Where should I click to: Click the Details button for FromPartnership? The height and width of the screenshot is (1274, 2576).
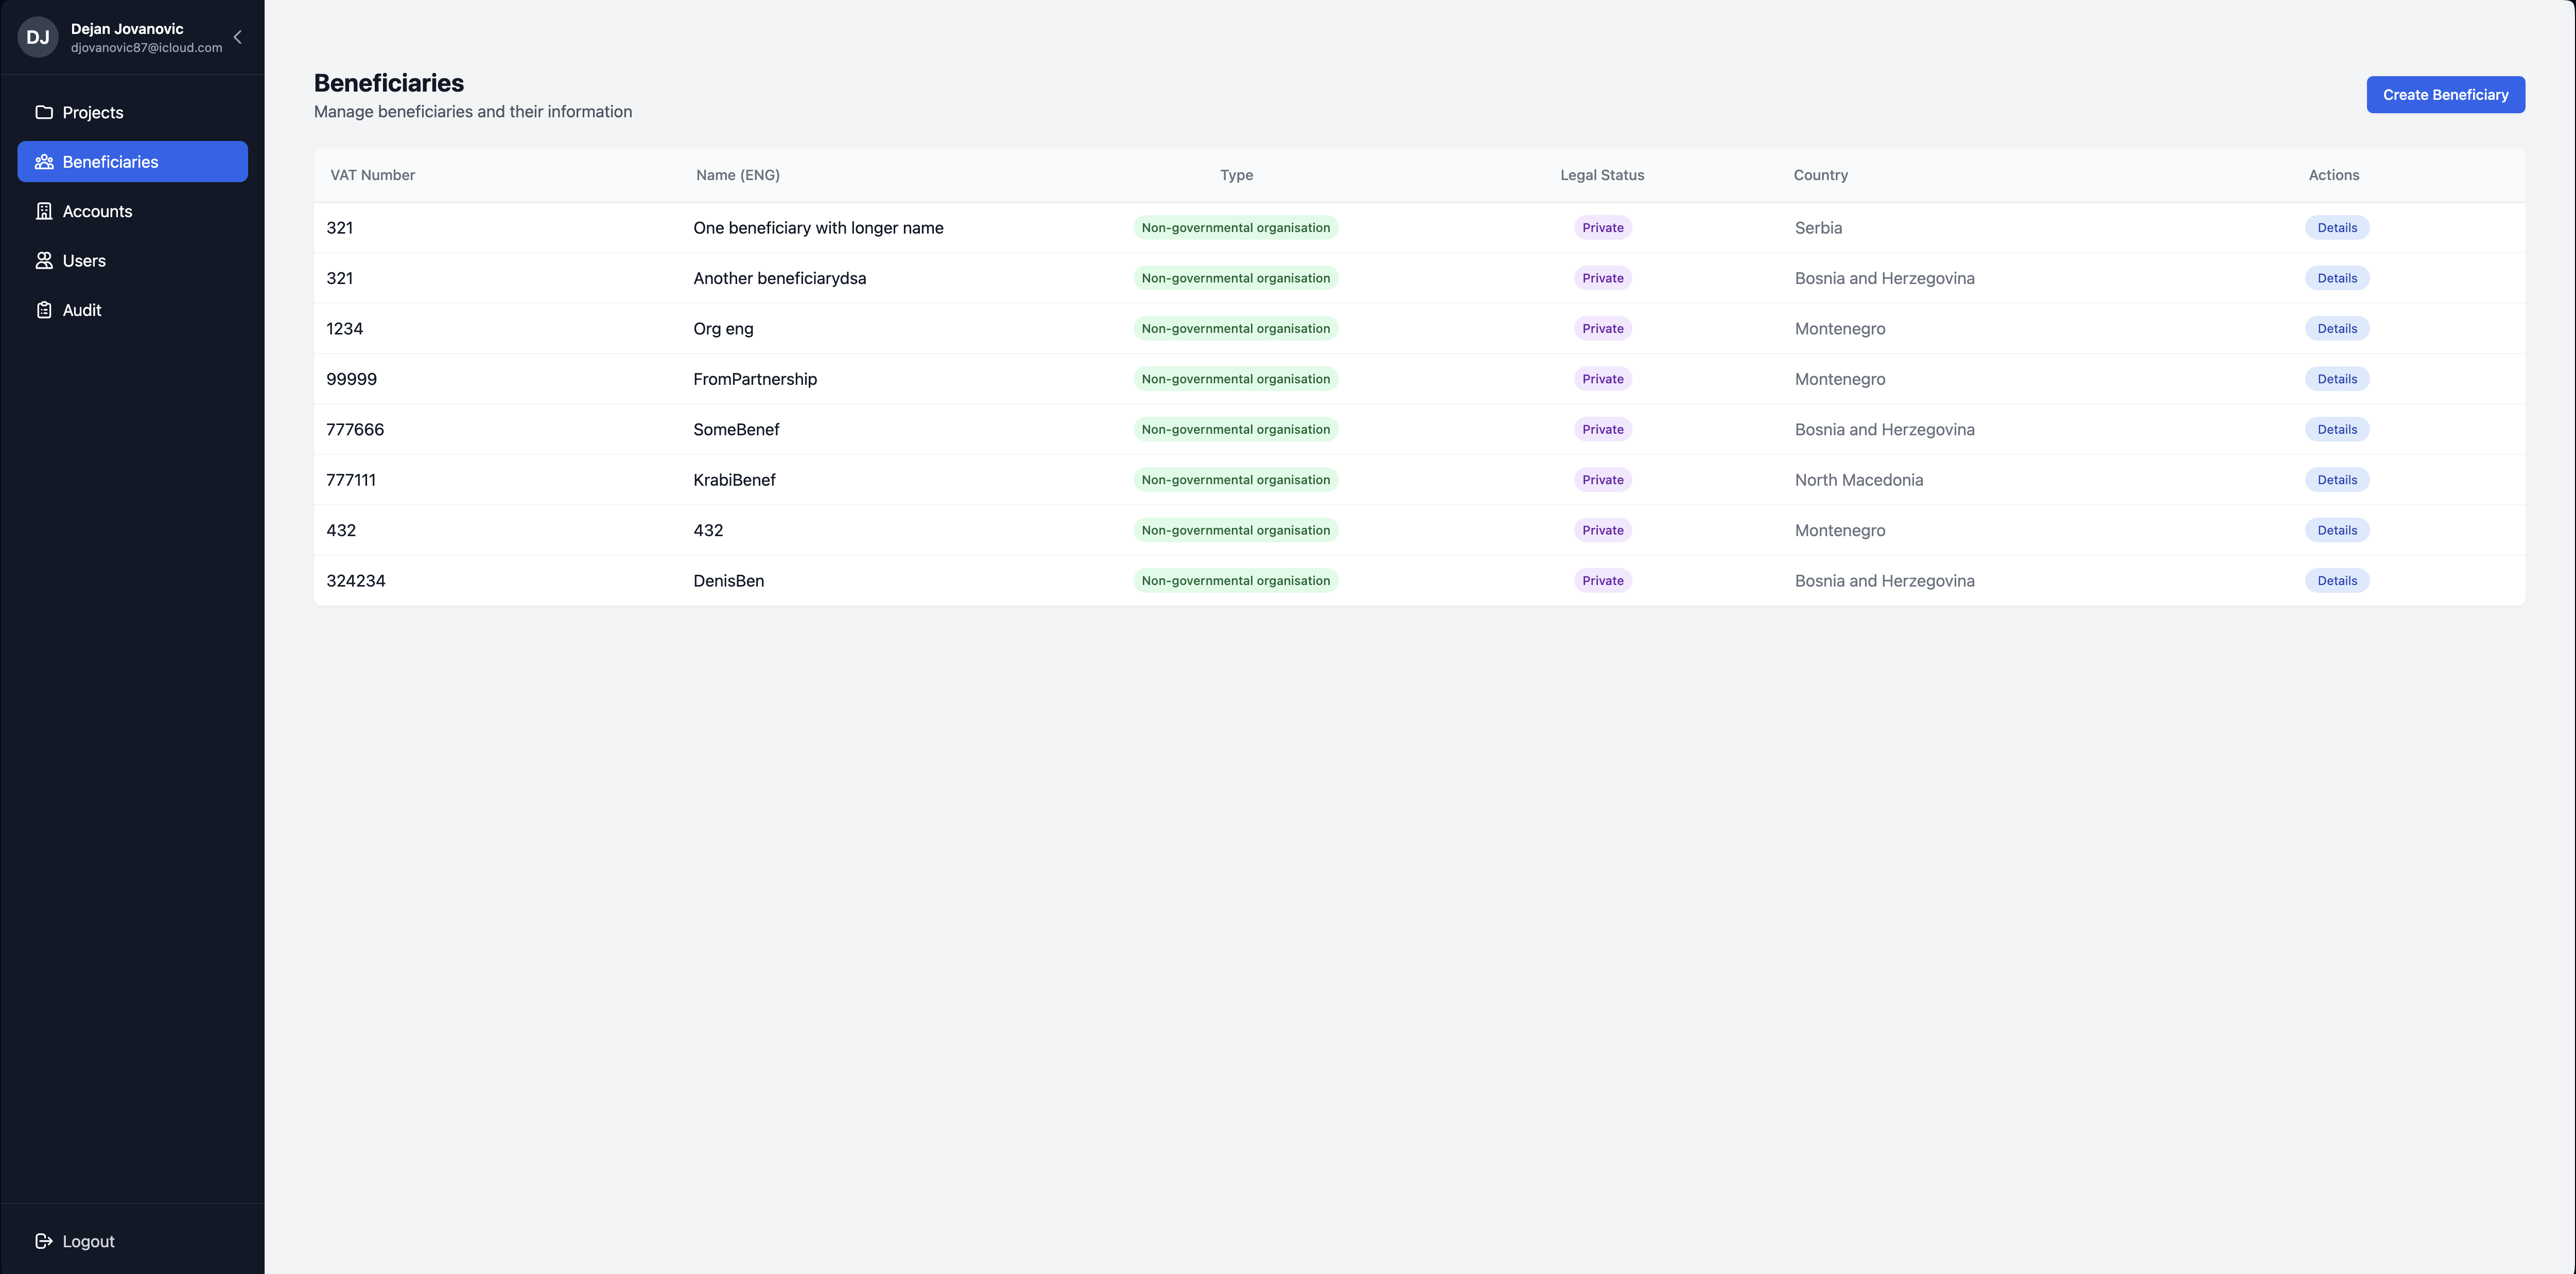point(2336,379)
